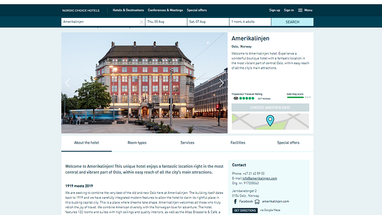Switch to the Room types tab
This screenshot has width=382, height=215.
point(137,143)
